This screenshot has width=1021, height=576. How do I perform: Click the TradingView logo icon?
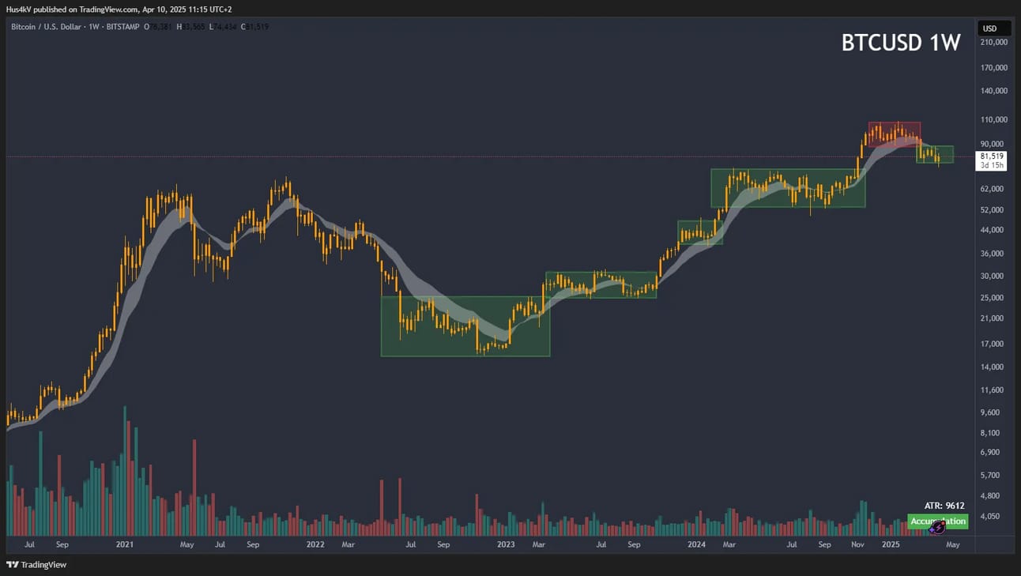click(x=12, y=565)
